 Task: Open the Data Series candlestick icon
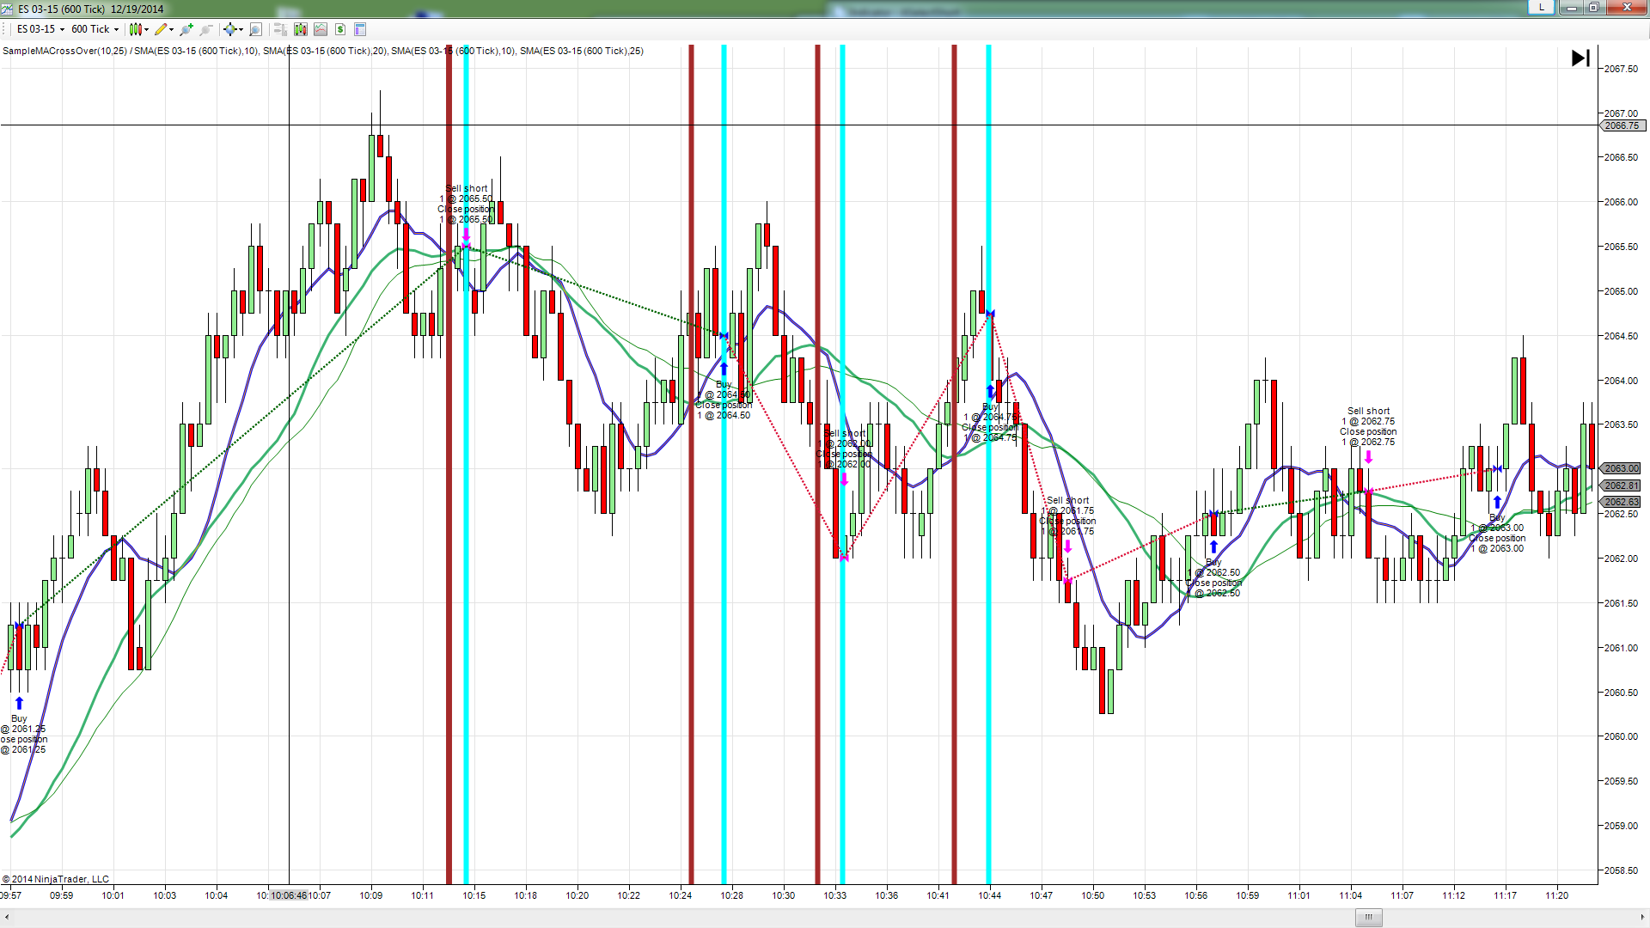tap(300, 29)
